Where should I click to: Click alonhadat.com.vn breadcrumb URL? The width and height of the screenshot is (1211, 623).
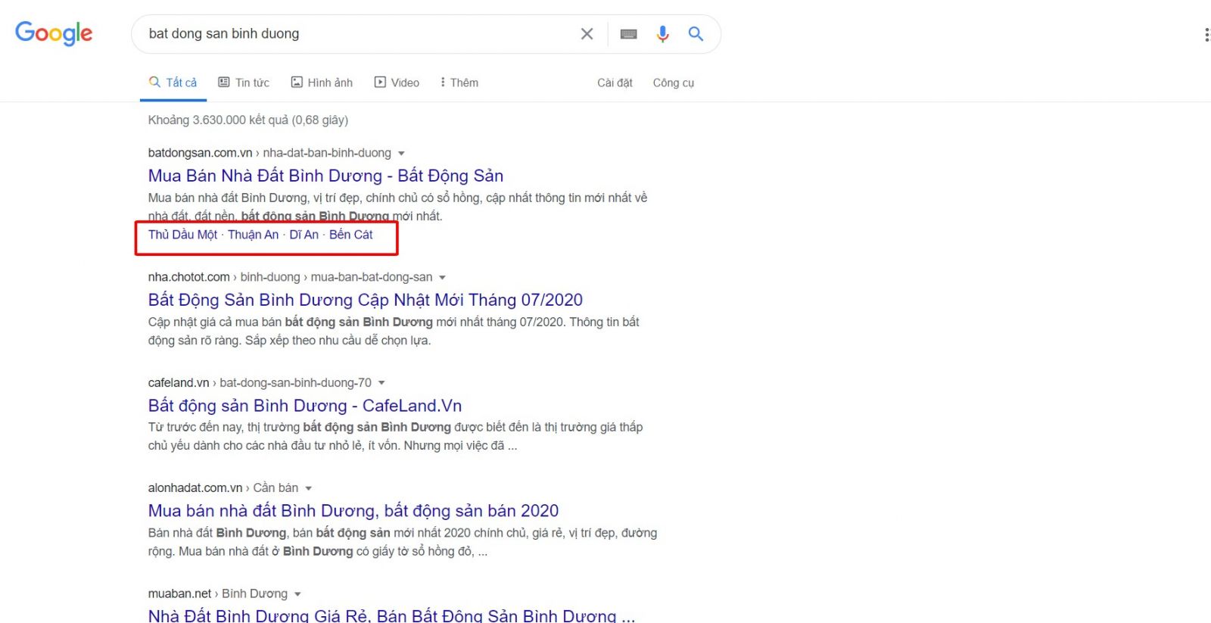223,488
